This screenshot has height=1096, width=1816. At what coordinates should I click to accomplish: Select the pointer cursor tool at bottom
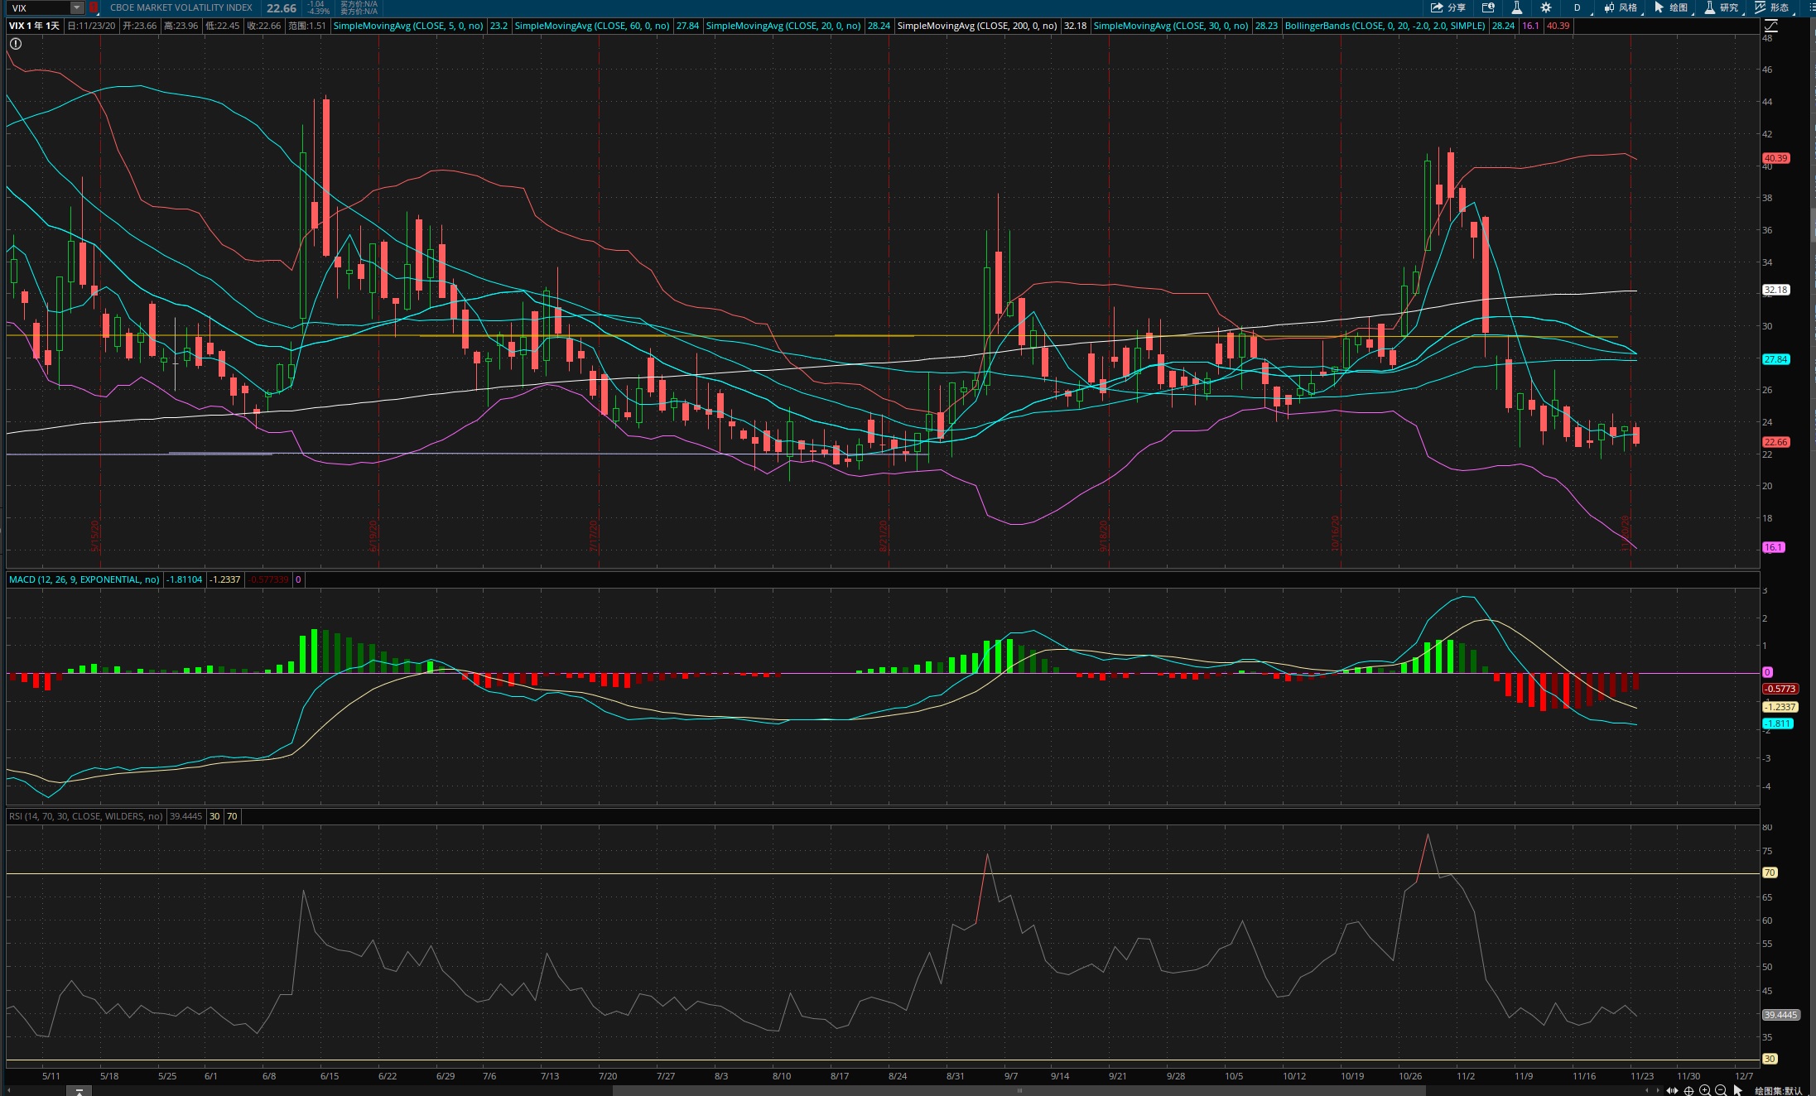click(x=1738, y=1090)
